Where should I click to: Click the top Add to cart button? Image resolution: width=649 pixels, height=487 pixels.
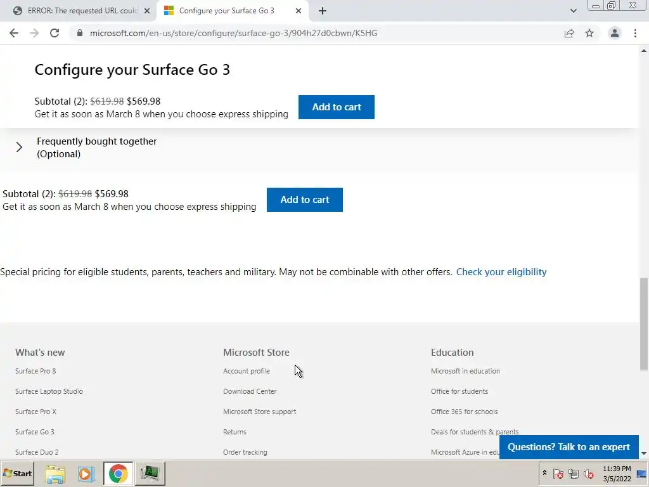(337, 107)
